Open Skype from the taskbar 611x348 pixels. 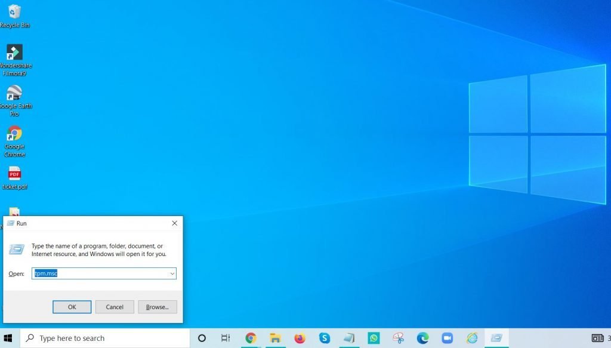click(324, 338)
